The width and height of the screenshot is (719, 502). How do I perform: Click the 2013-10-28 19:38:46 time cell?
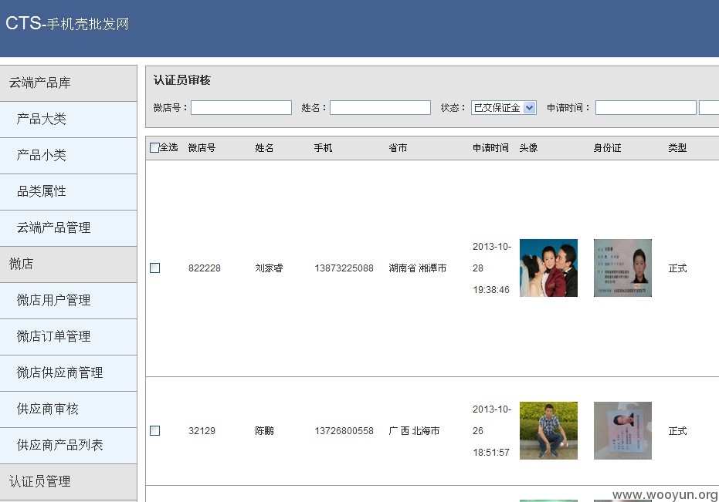(491, 268)
